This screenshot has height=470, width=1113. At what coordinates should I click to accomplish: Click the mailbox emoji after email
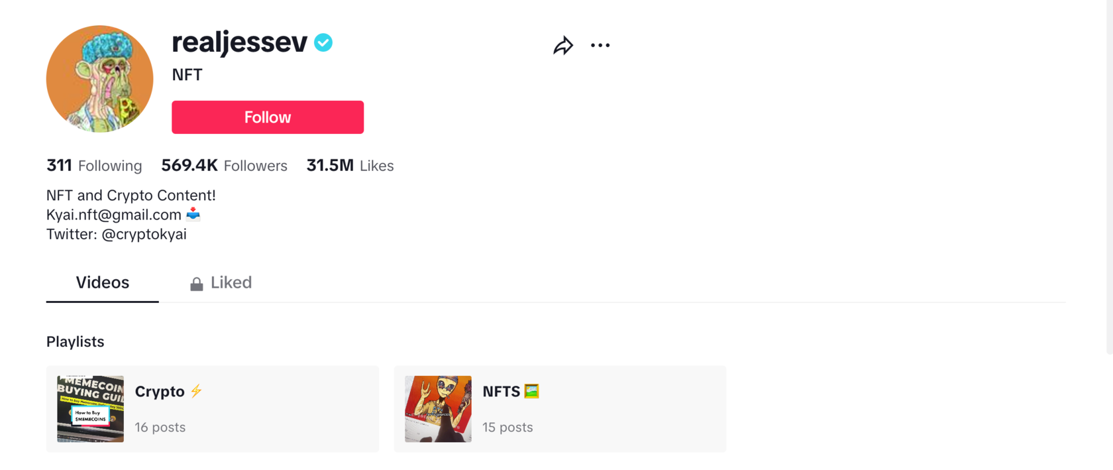coord(193,214)
